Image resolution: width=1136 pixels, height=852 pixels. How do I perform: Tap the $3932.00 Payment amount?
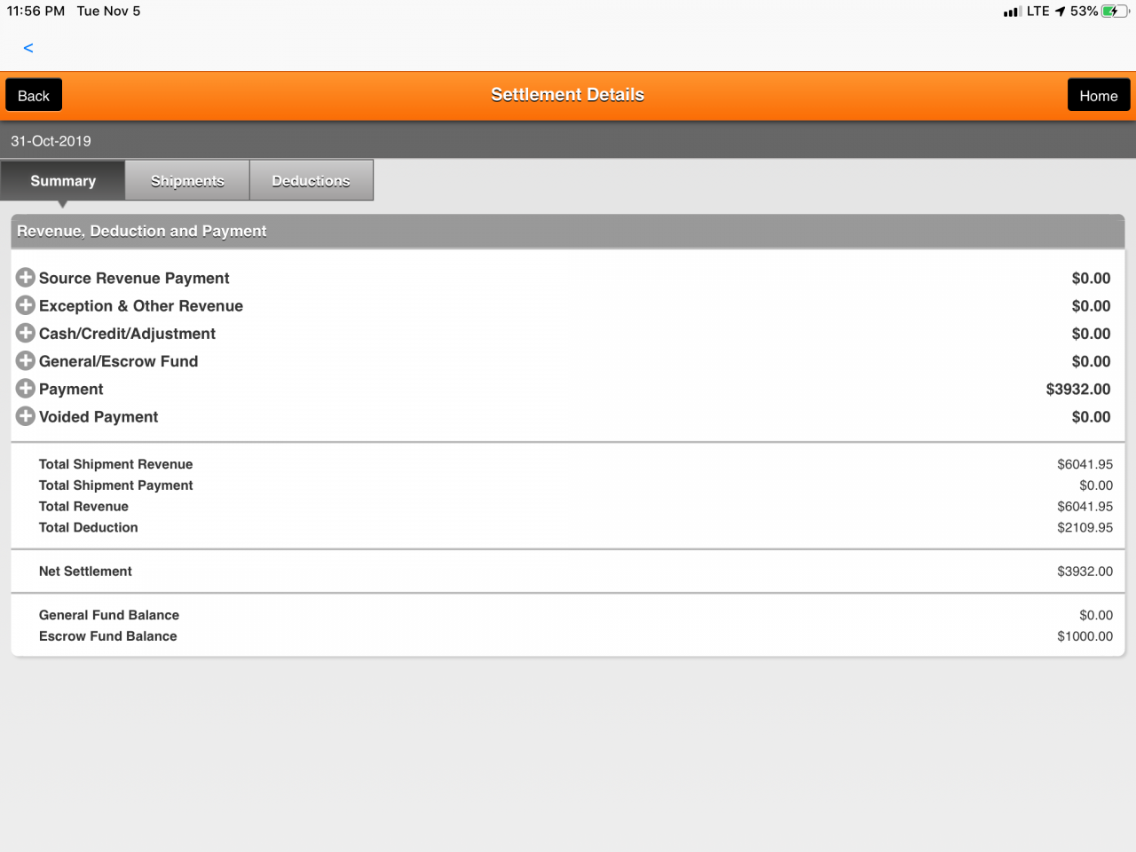pos(1077,389)
